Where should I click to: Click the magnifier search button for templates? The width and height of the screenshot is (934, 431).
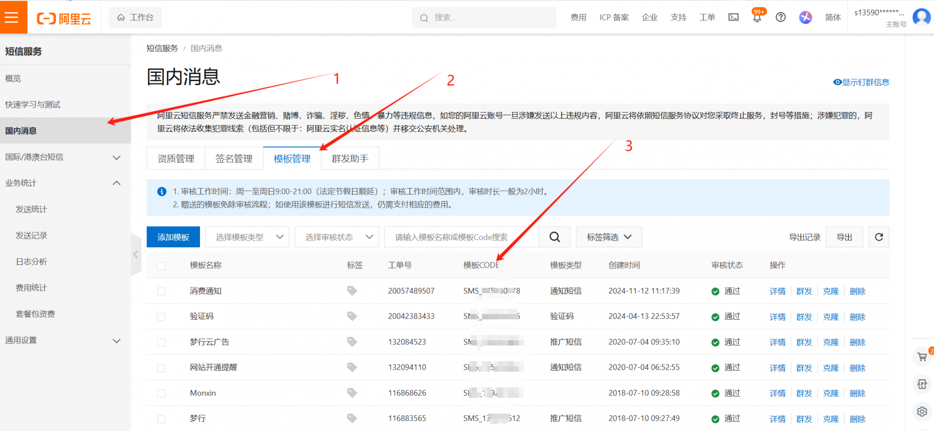(x=555, y=237)
